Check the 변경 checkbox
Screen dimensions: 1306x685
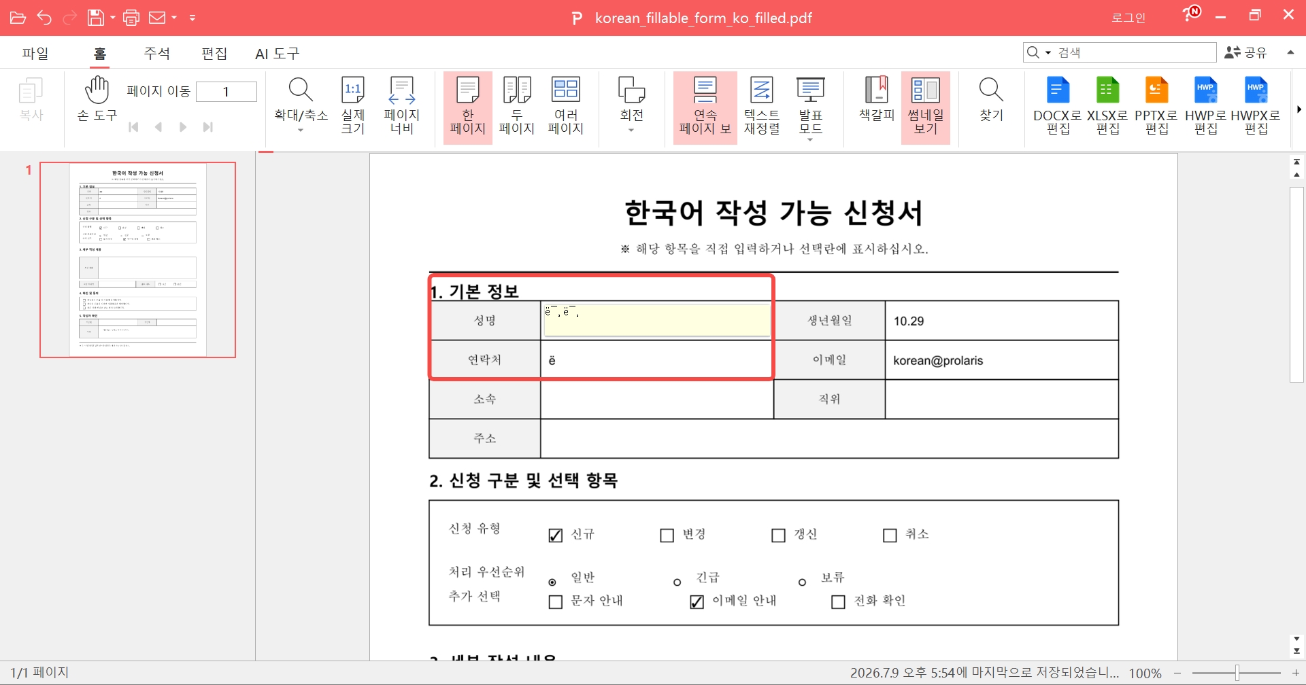coord(667,535)
